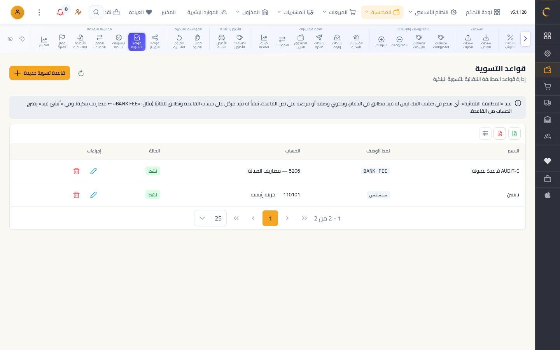Edit the AUDIT-C قاعدة عمولة rule
The image size is (560, 350).
click(x=93, y=171)
